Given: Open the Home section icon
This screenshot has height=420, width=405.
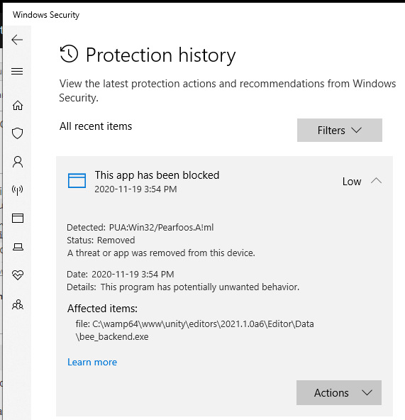Looking at the screenshot, I should (18, 105).
